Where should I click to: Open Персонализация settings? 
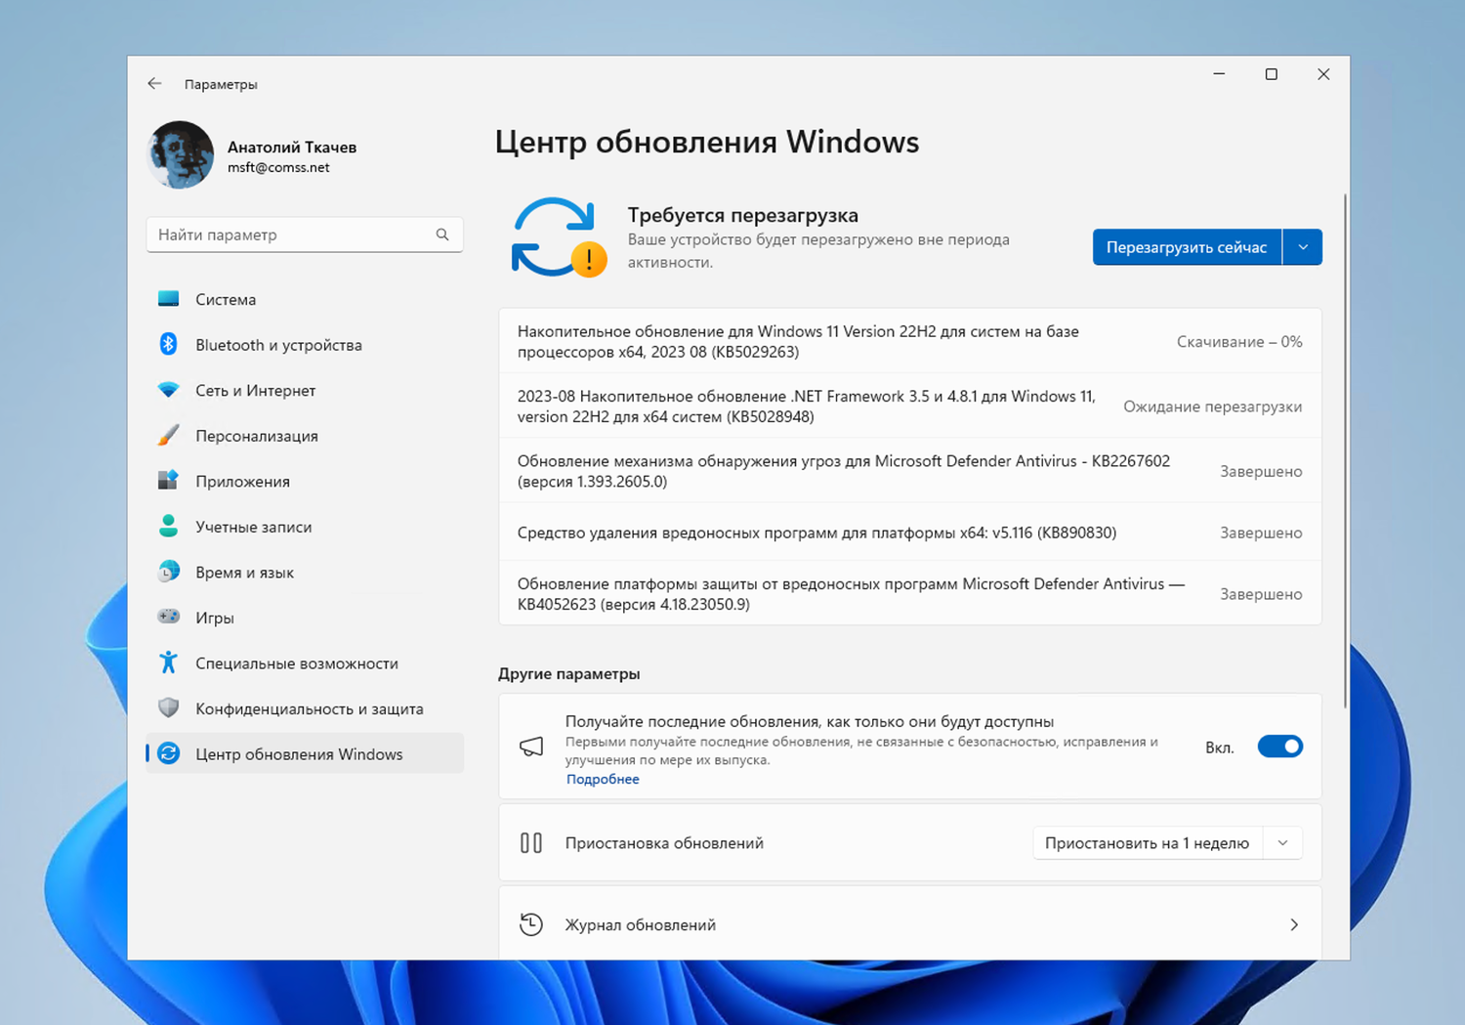(305, 435)
